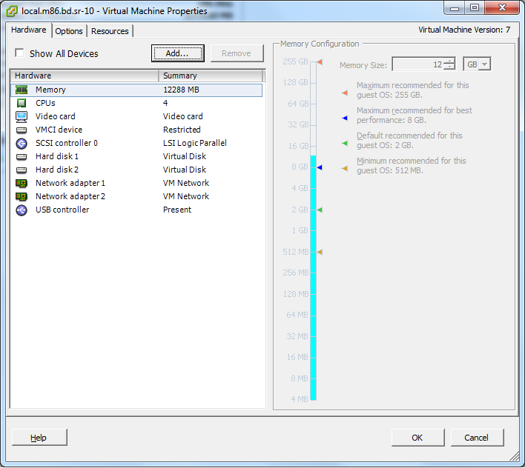Viewport: 525px width, 468px height.
Task: Click the Hard disk 1 icon
Action: tap(22, 156)
